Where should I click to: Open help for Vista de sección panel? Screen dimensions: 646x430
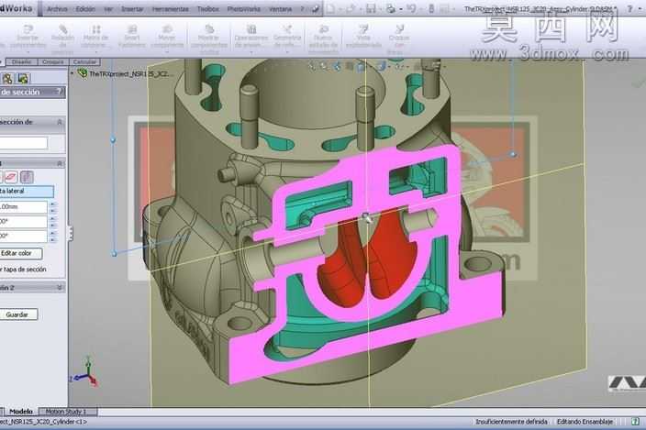[60, 92]
